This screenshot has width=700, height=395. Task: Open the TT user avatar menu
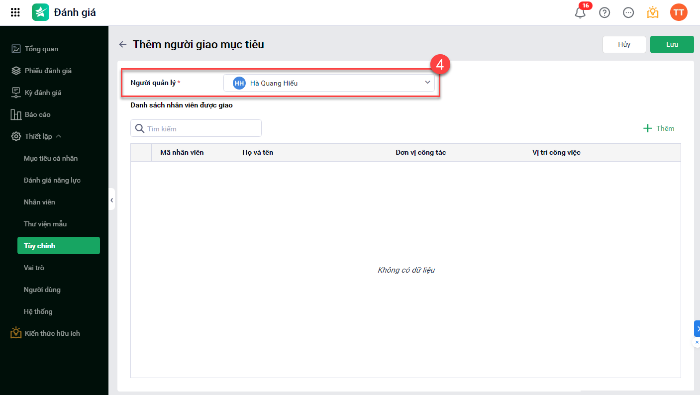(x=679, y=12)
